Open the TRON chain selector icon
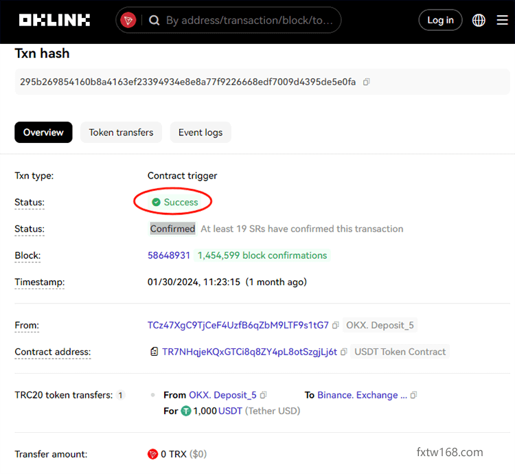The height and width of the screenshot is (474, 515). click(128, 21)
